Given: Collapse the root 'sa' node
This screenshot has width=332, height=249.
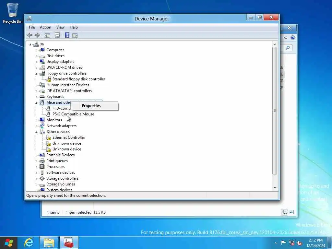Looking at the screenshot, I should point(30,44).
